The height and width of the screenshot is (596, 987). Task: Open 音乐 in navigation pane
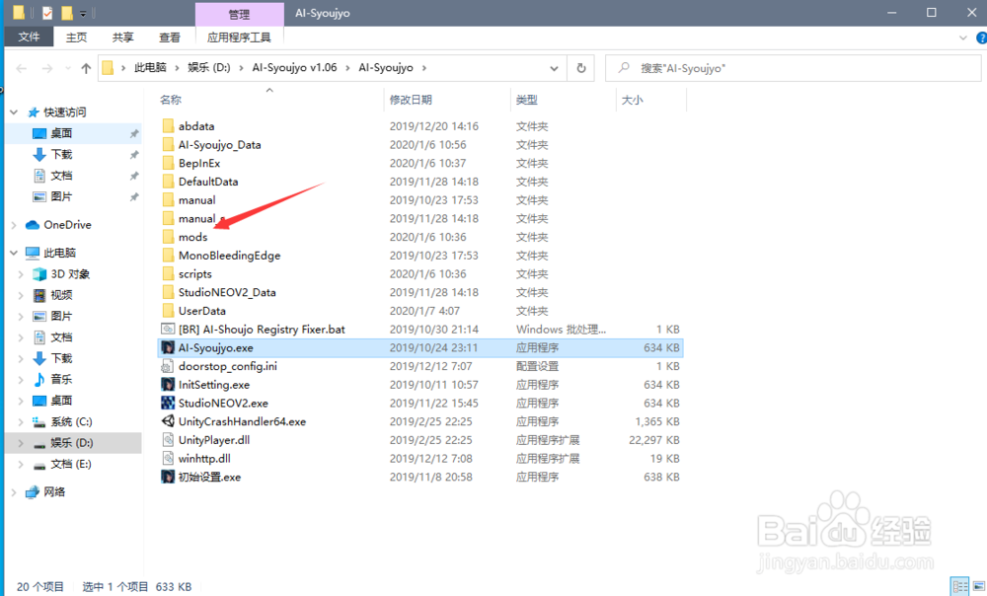61,379
